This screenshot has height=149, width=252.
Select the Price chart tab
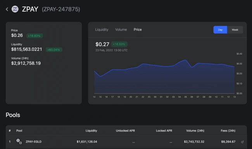point(138,29)
